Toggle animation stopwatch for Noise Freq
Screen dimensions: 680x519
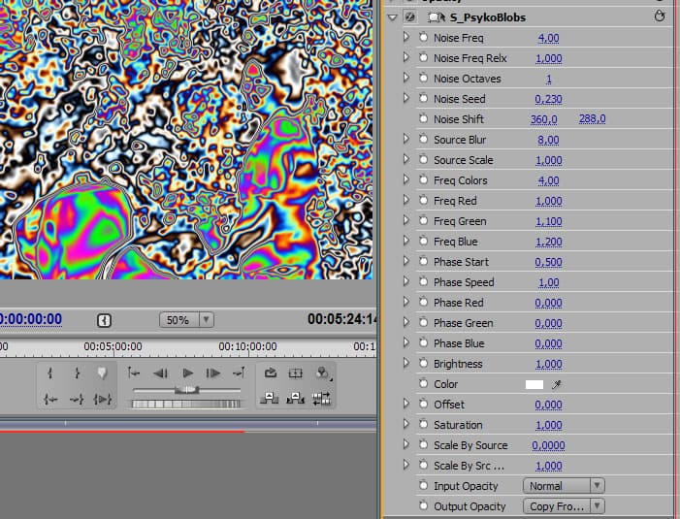[x=423, y=38]
